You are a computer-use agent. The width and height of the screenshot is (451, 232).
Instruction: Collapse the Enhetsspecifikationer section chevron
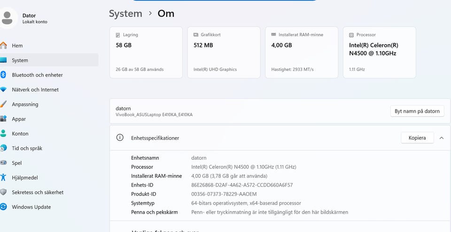click(x=441, y=138)
